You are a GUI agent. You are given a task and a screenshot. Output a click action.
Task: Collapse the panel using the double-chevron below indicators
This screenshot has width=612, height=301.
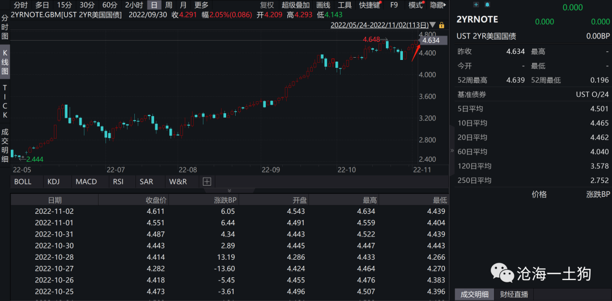229,191
